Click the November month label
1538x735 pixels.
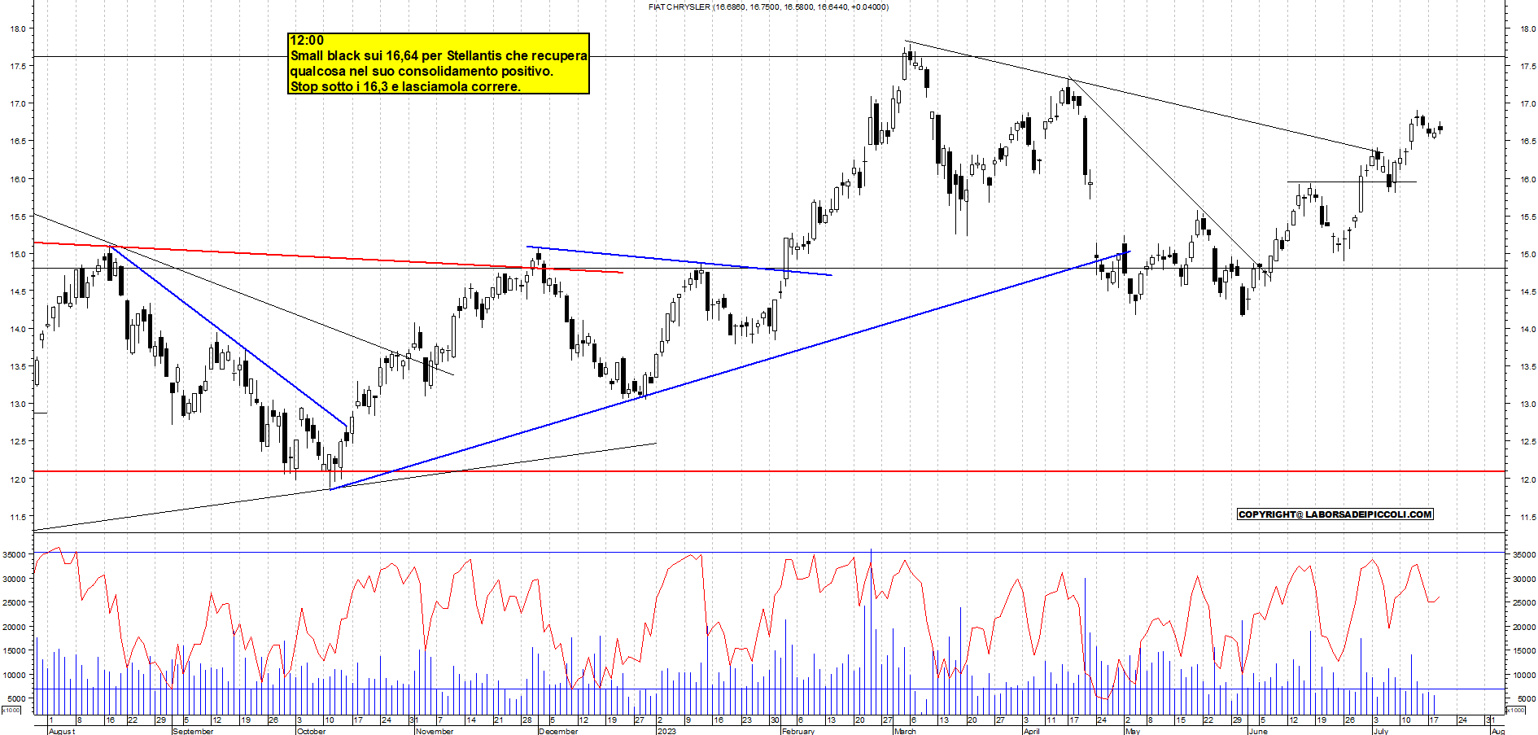coord(435,731)
